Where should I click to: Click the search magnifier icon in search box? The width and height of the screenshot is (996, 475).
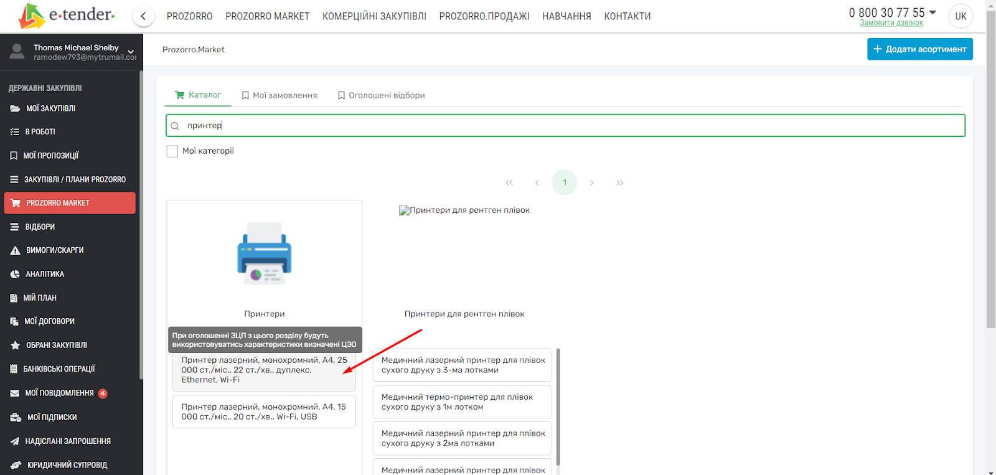click(175, 126)
